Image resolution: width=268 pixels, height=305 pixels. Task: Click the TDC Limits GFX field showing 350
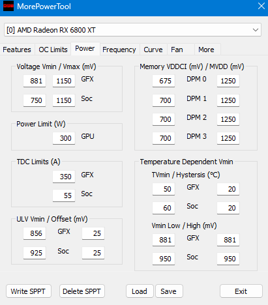click(x=64, y=177)
